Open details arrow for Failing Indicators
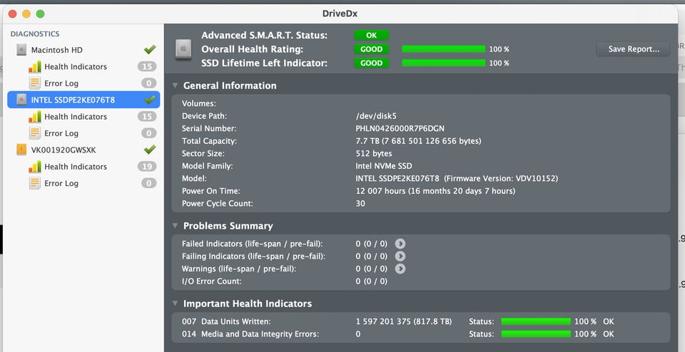Screen dimensions: 685x352 point(400,256)
